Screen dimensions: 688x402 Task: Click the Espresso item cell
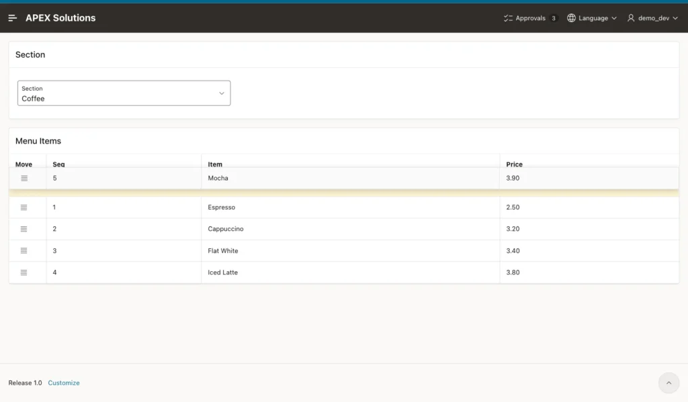pos(350,207)
